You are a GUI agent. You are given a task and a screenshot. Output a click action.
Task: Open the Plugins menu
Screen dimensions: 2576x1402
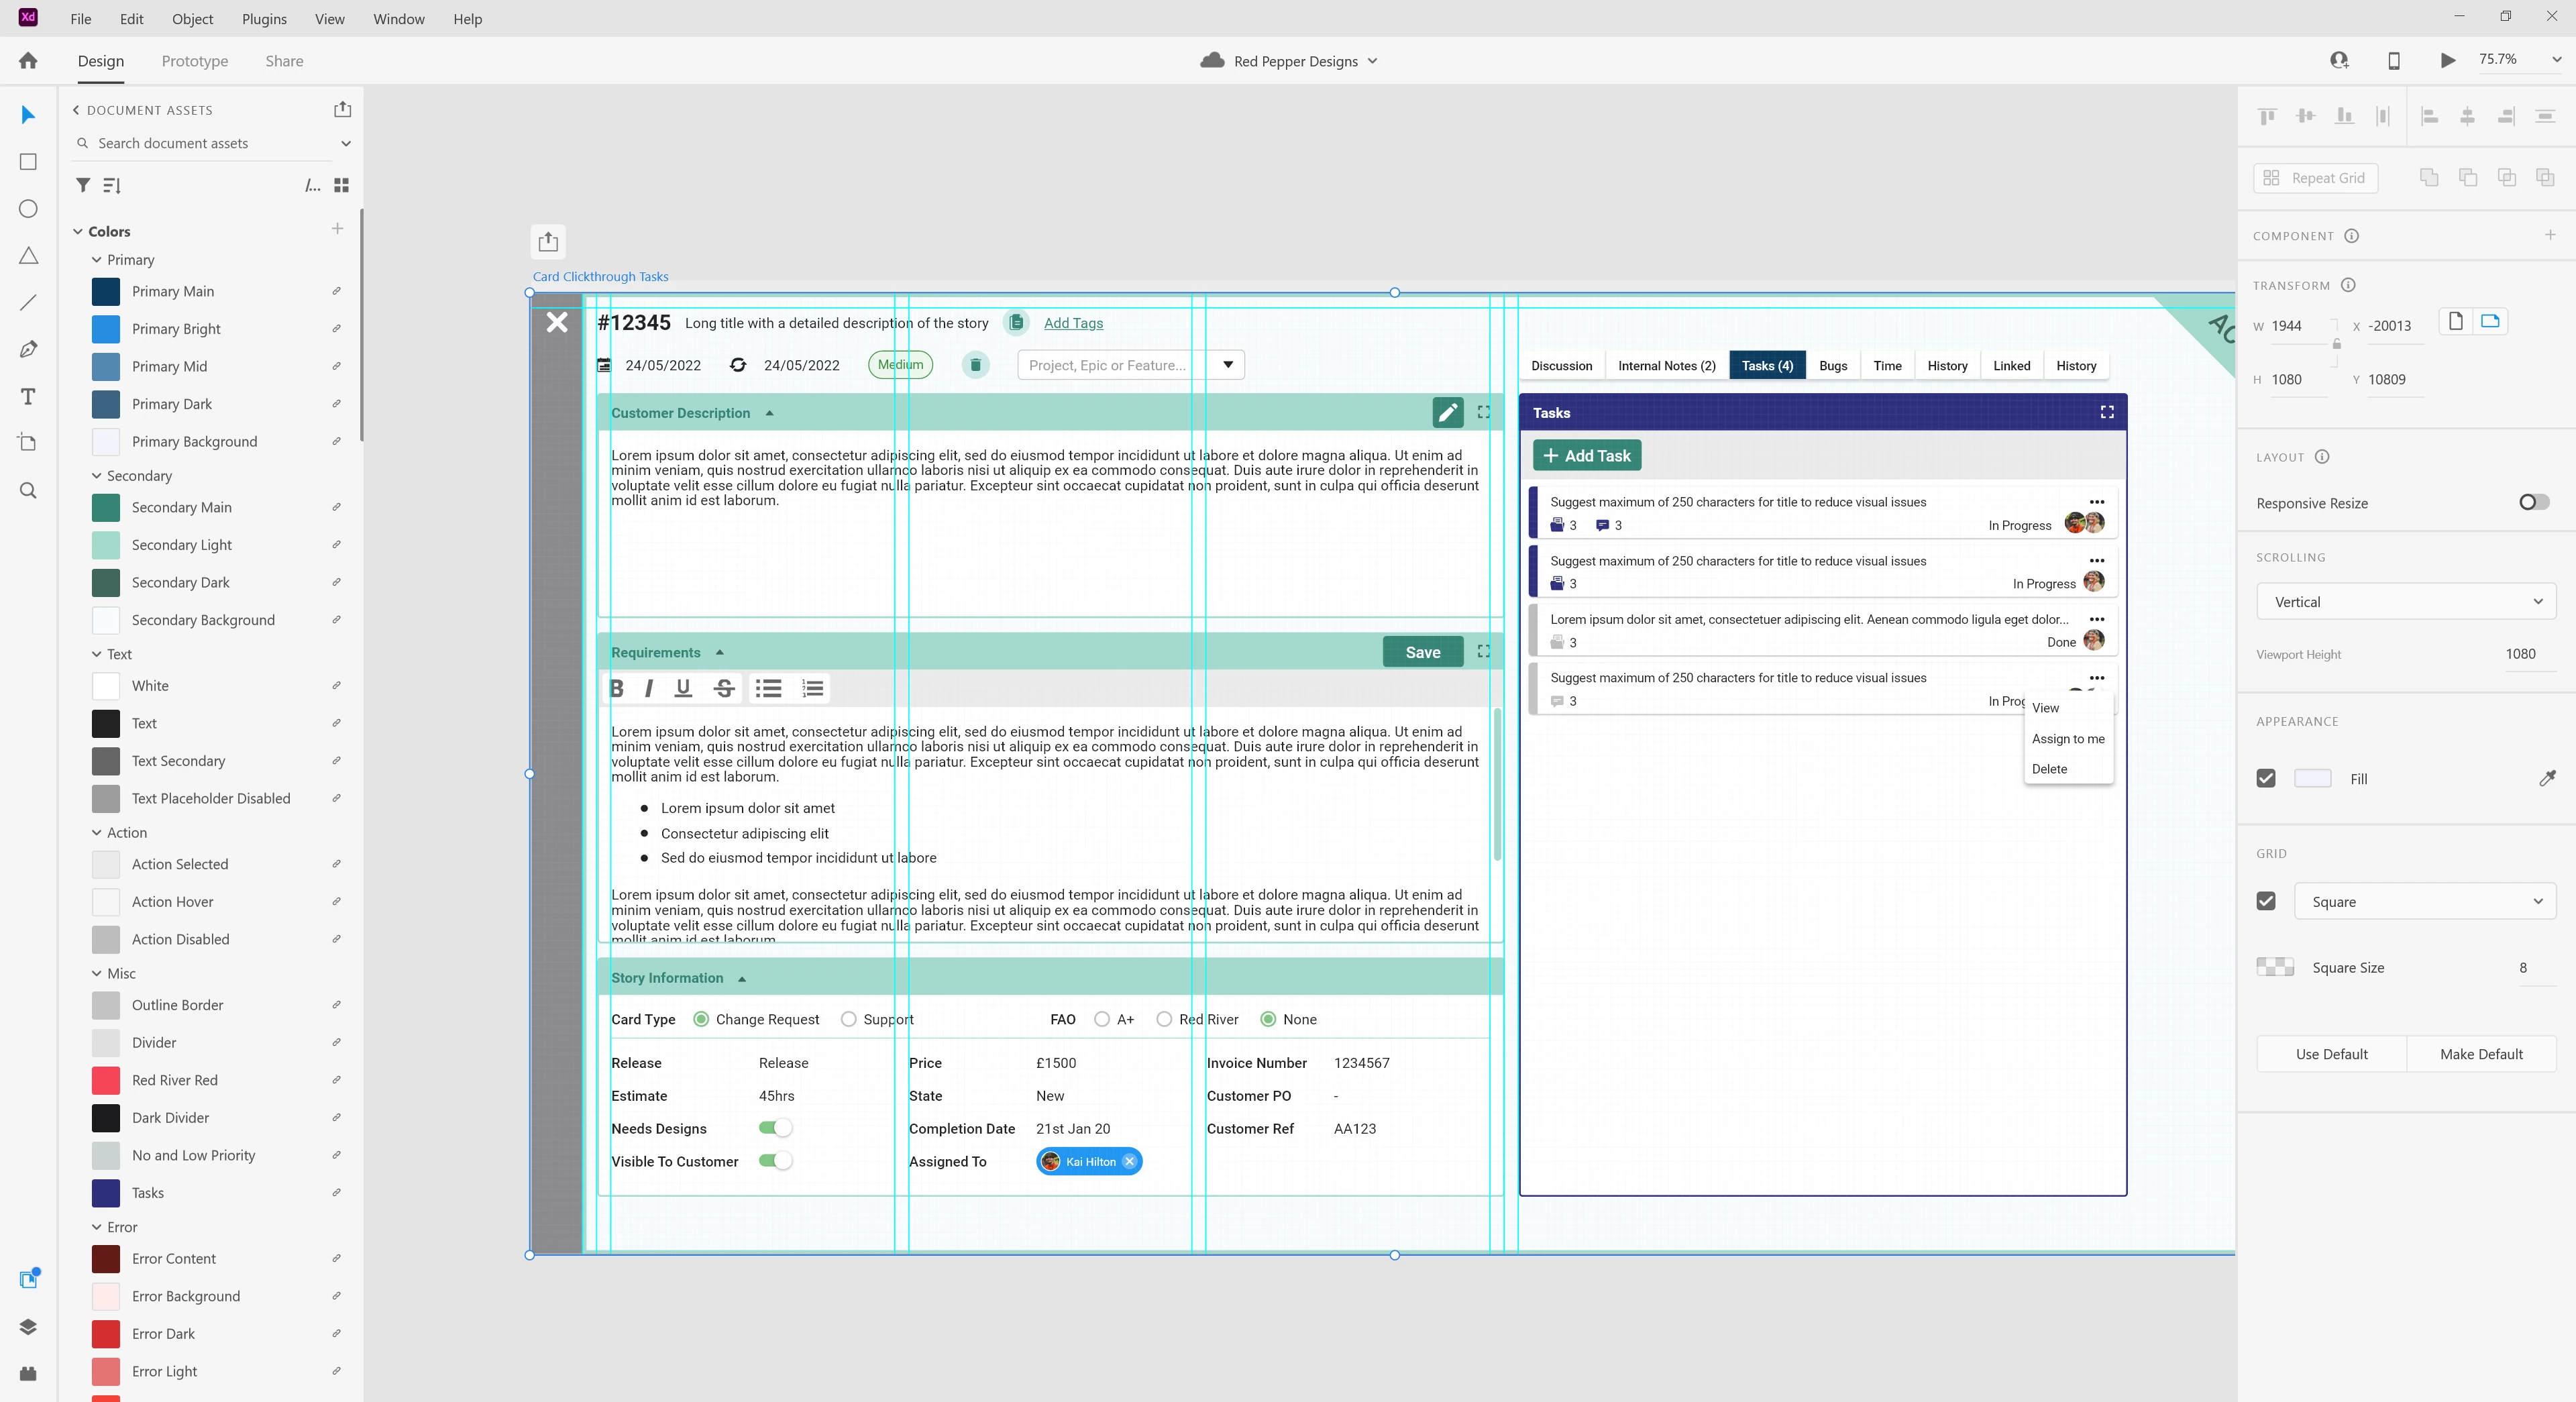pos(264,19)
